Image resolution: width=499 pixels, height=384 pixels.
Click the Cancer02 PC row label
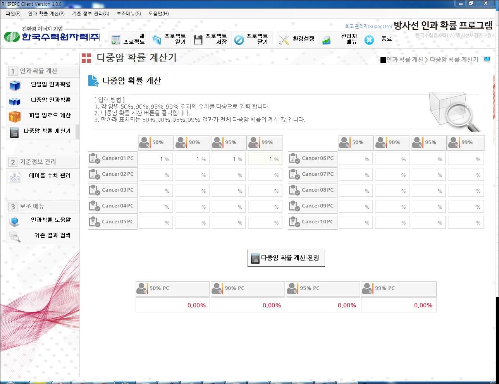point(113,175)
